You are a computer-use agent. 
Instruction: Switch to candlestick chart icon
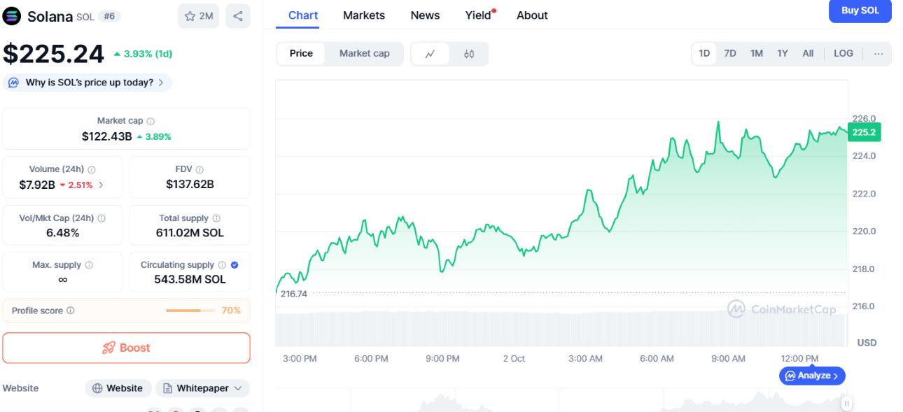point(469,54)
